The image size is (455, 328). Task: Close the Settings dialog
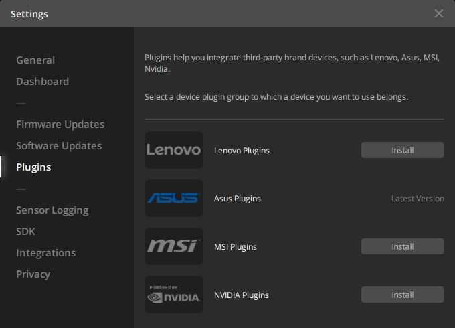coord(438,13)
